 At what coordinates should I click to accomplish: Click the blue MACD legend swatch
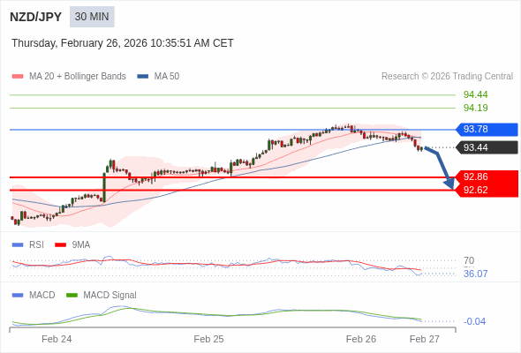(18, 296)
